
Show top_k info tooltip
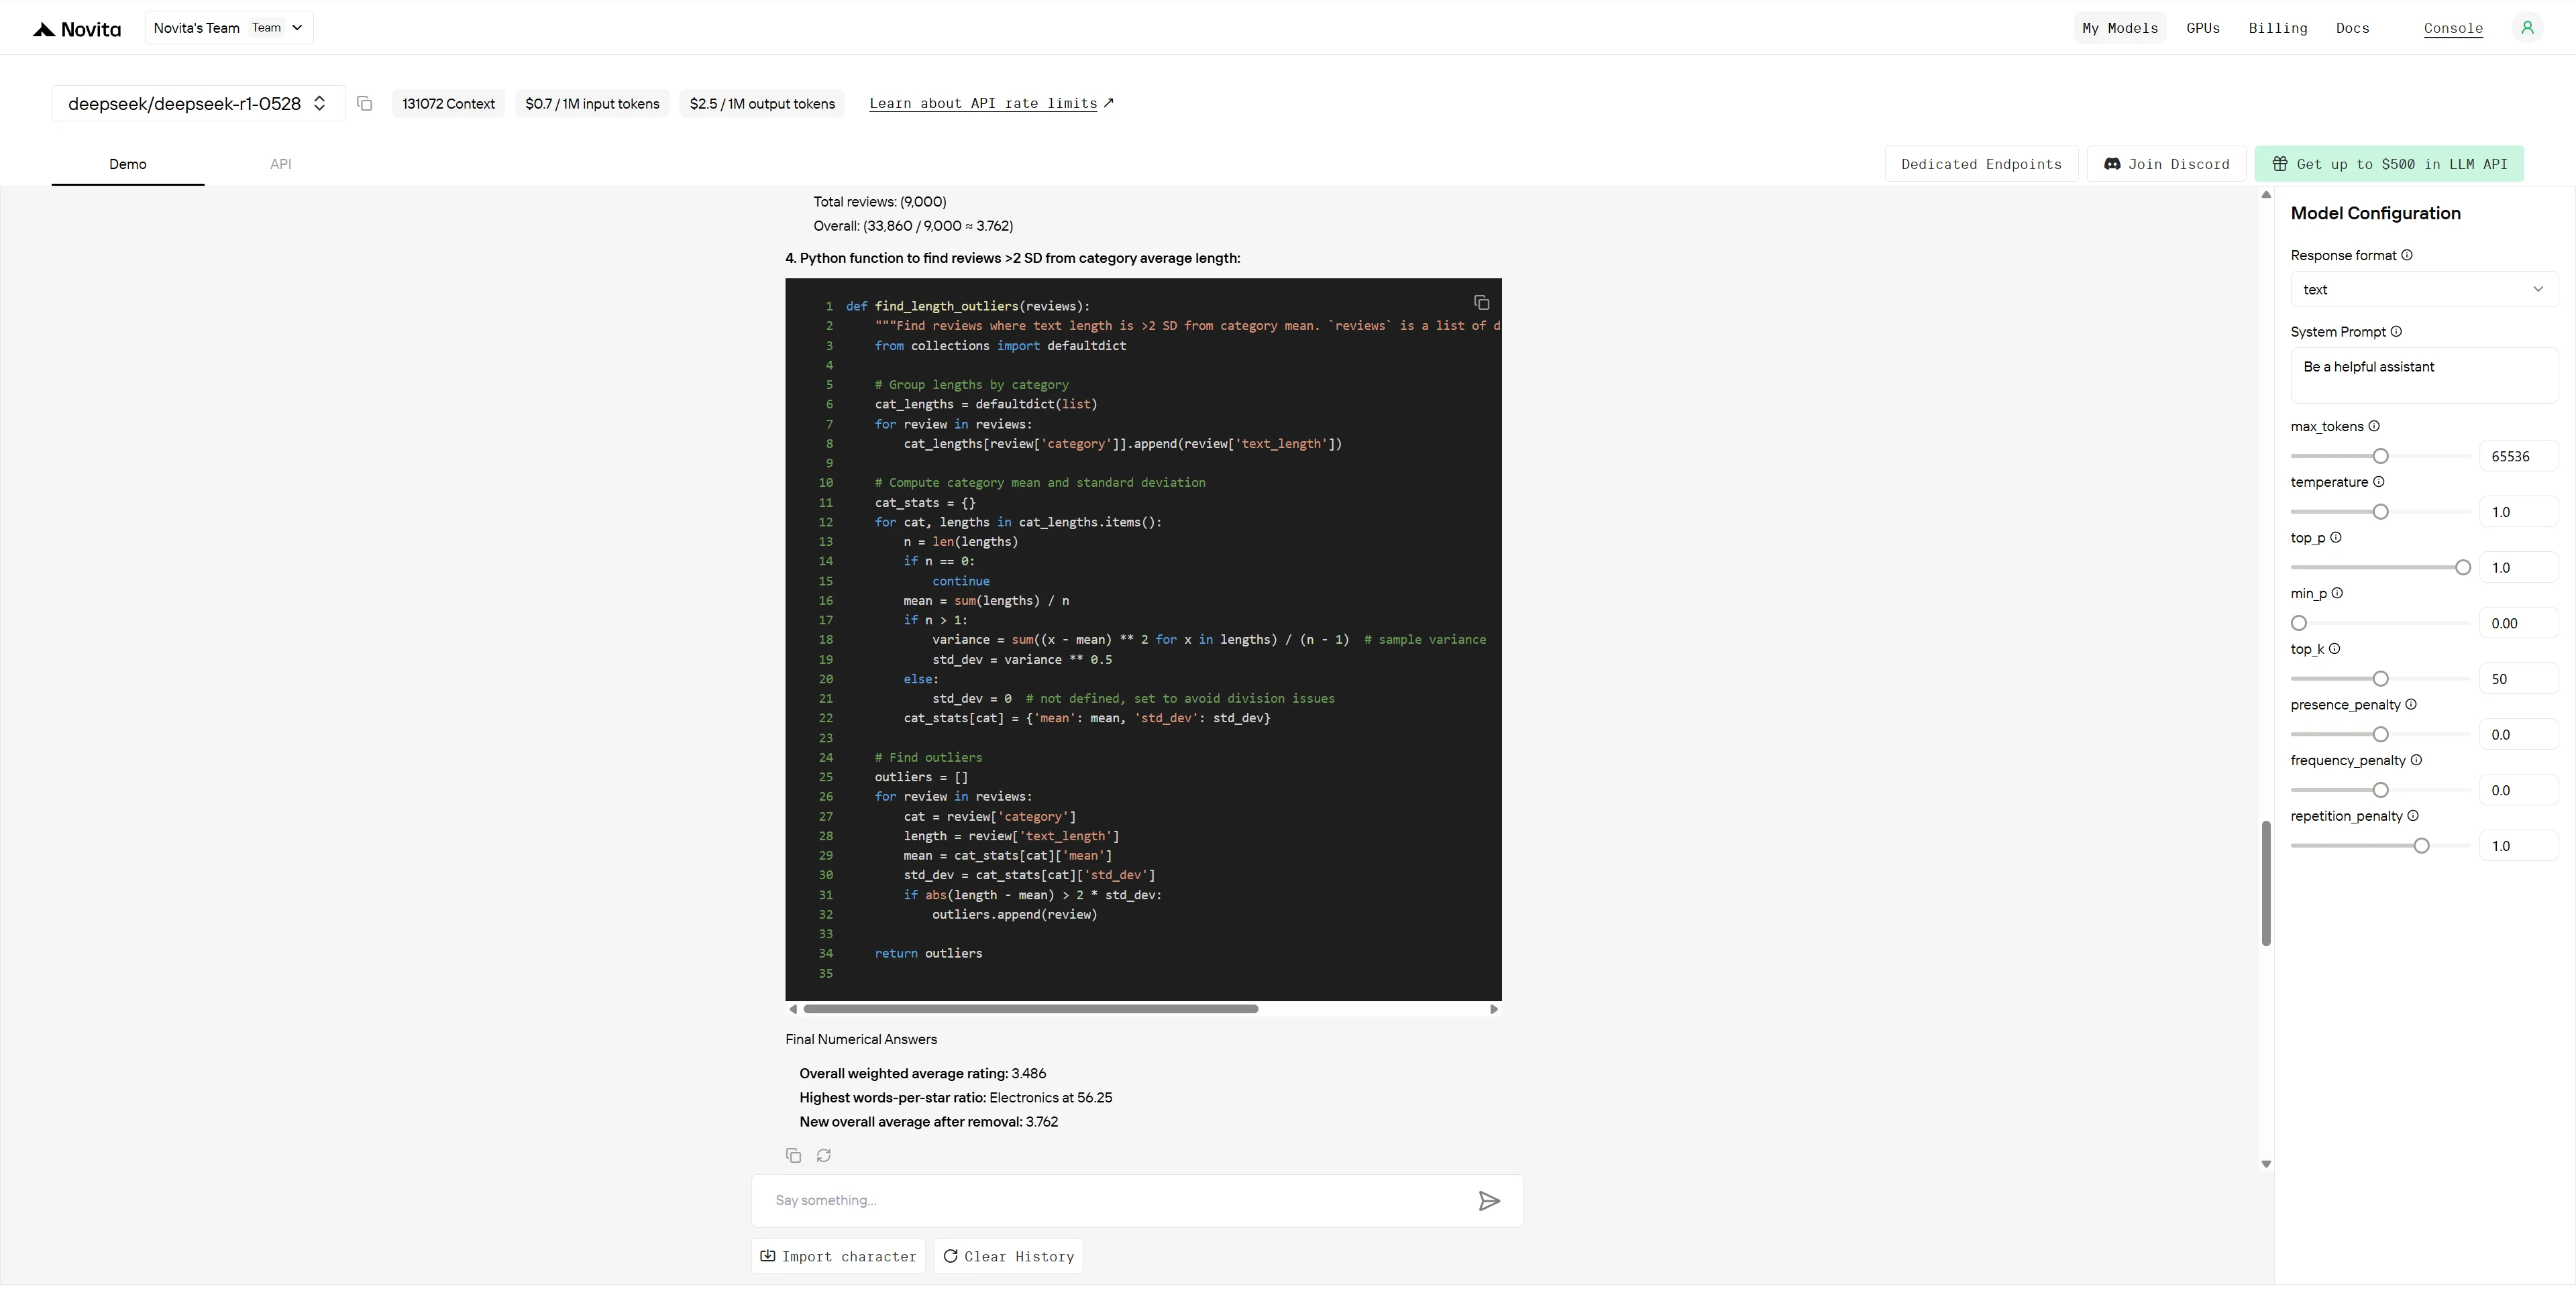coord(2334,649)
